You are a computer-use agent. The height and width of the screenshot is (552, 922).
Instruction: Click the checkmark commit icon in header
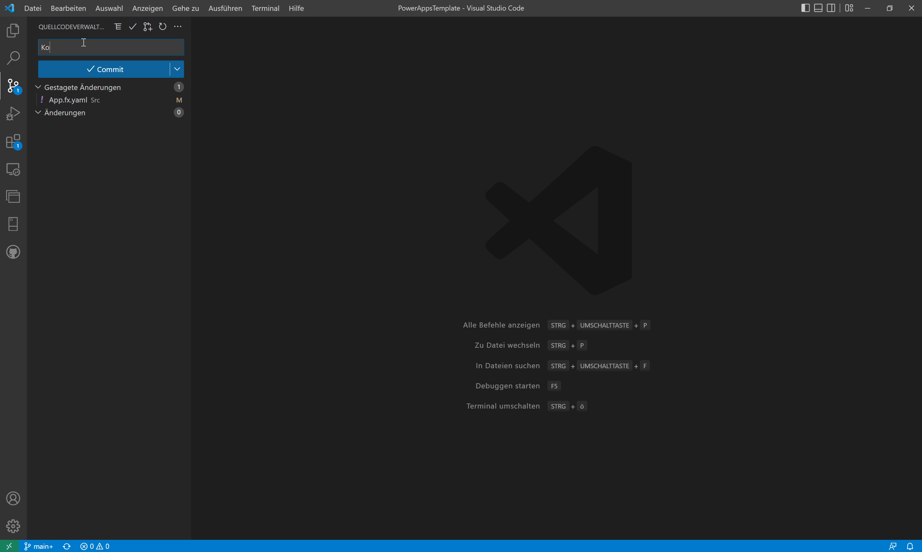pos(133,26)
